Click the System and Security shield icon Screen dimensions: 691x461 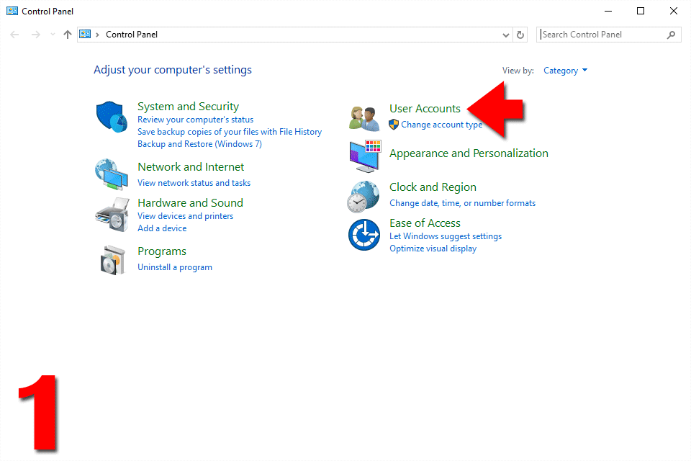111,117
